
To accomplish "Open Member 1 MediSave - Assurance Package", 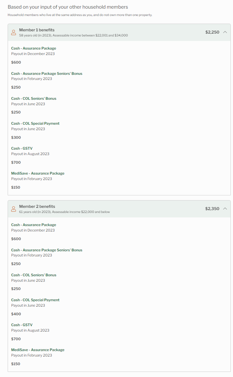I will [x=38, y=173].
